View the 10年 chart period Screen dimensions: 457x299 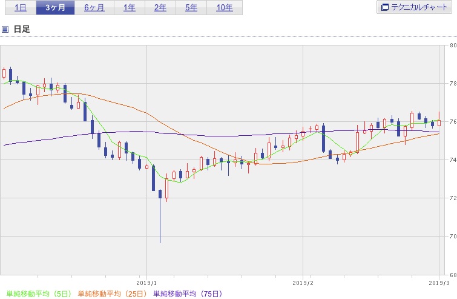(x=225, y=8)
